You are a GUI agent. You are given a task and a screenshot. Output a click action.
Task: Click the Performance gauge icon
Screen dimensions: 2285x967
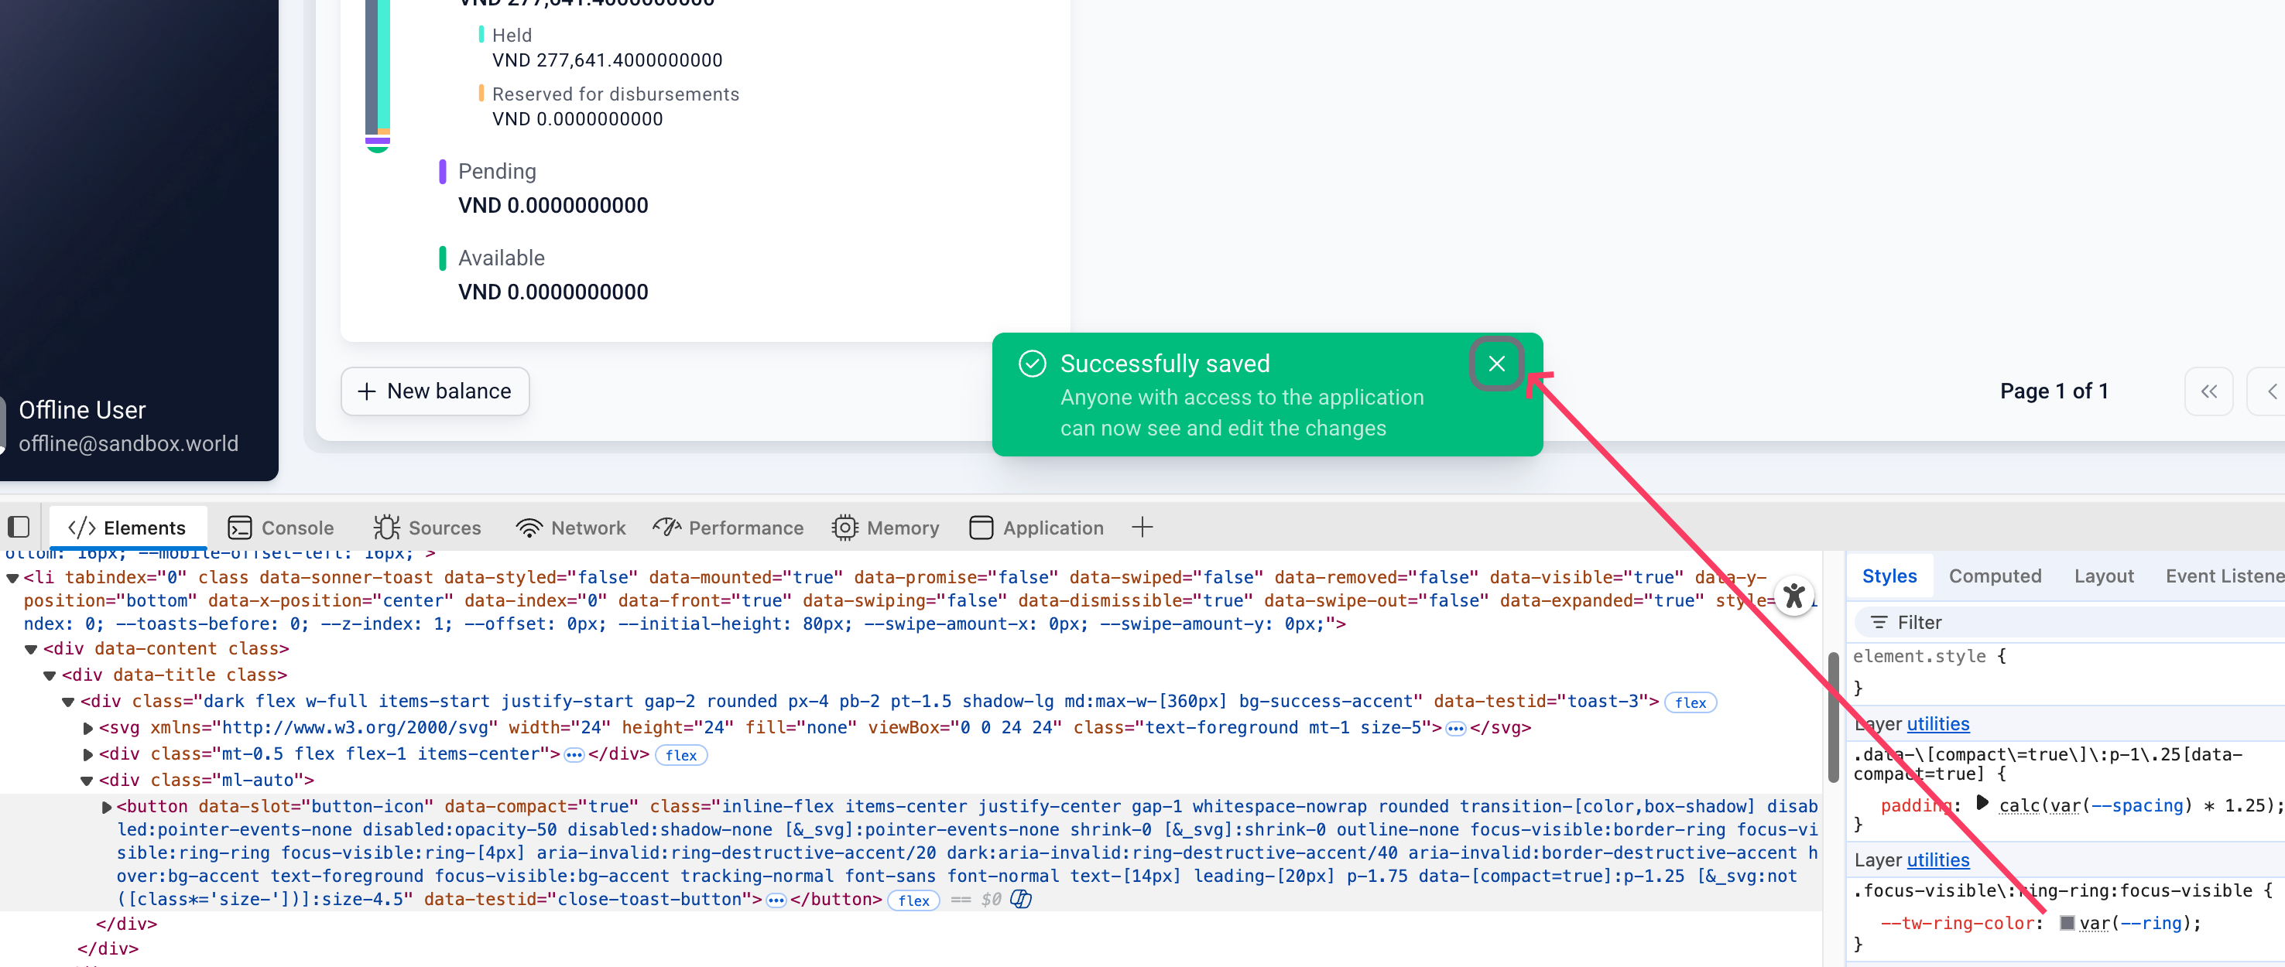[666, 528]
